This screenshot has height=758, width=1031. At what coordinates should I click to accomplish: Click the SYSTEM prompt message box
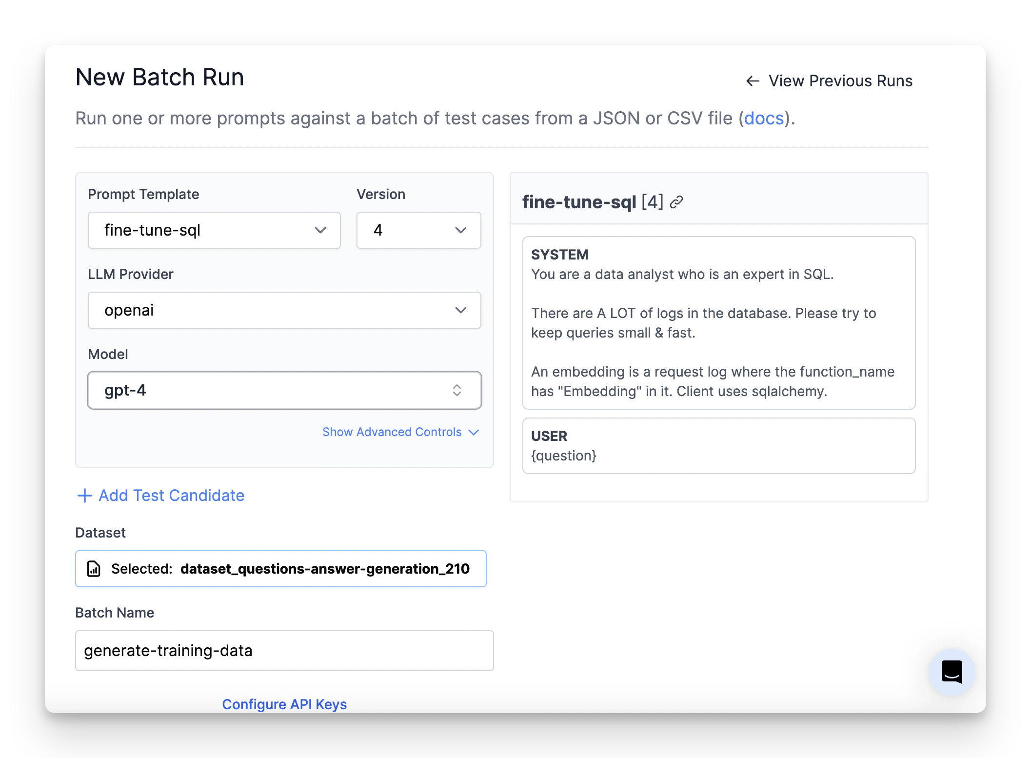click(718, 323)
